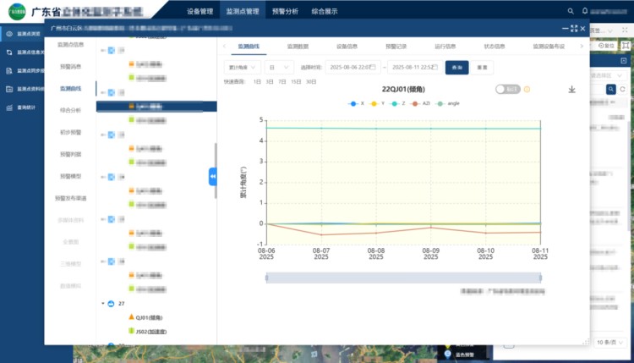Open 预警模型 in dialog side menu
This screenshot has width=634, height=363.
(70, 176)
